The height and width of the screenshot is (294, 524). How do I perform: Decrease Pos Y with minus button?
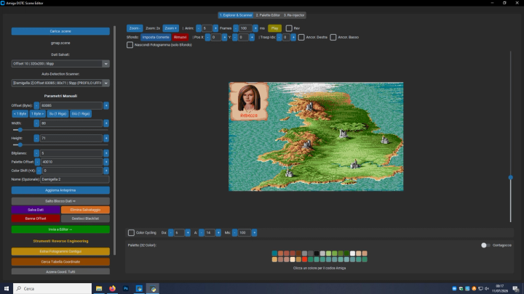pyautogui.click(x=234, y=37)
